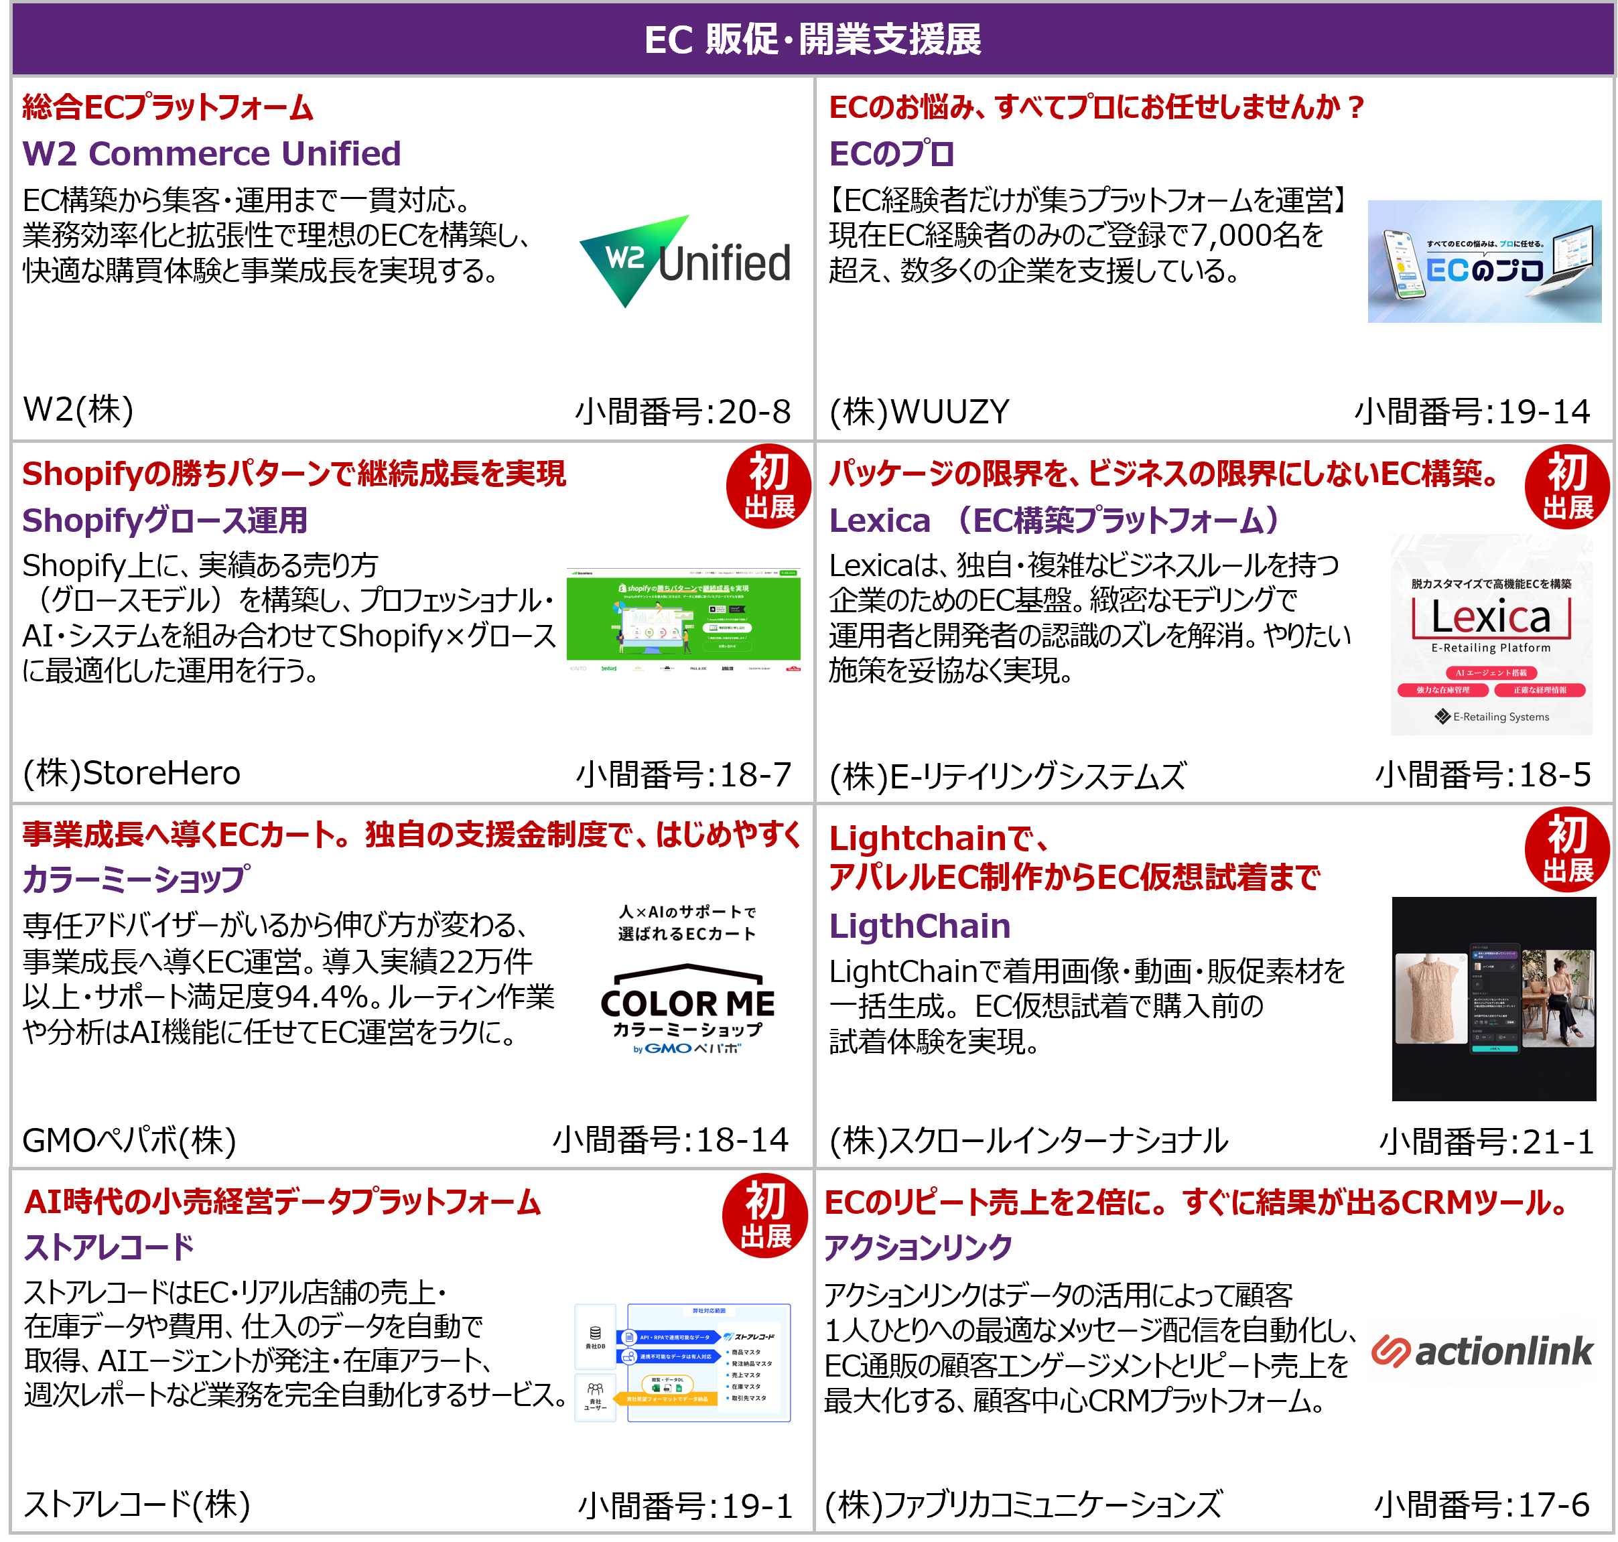This screenshot has width=1618, height=1542.
Task: Click the headline 'パッケージの限界を、ビジネスの限界にしないEC構築。'
Action: coord(1164,474)
